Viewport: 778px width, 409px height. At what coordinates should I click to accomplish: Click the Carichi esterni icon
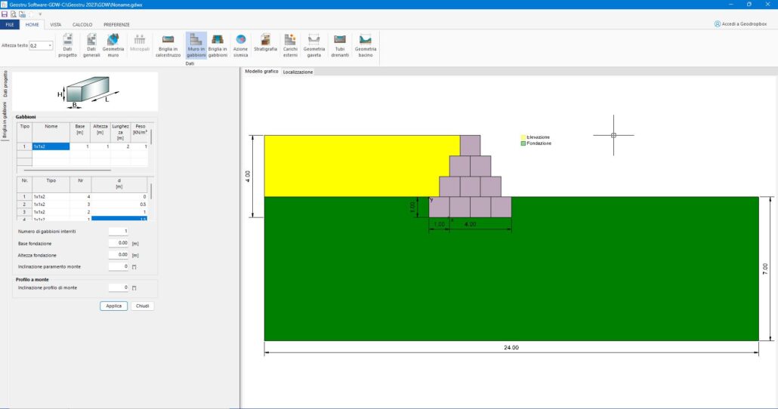tap(290, 45)
